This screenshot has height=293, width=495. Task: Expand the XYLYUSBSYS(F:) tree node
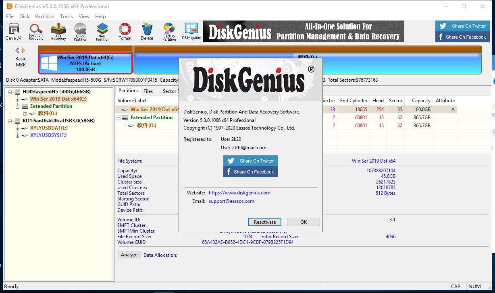click(17, 135)
